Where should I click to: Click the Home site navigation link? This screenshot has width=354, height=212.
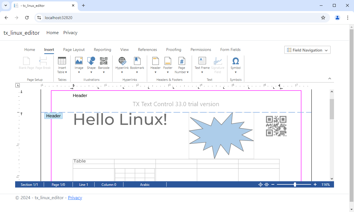pyautogui.click(x=52, y=32)
